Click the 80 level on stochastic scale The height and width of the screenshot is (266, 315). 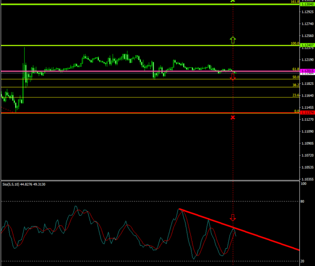click(x=304, y=201)
